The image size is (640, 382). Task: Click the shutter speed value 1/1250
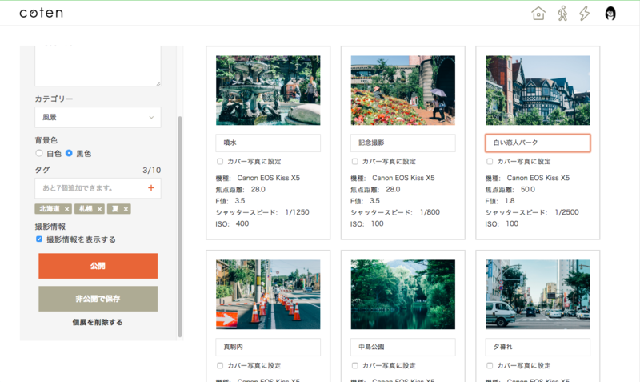[x=297, y=212]
